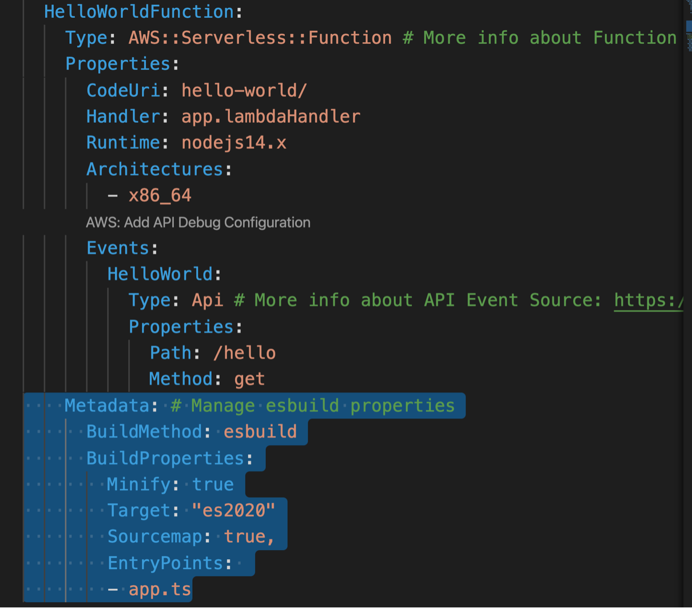Viewport: 692px width, 609px height.
Task: Click the esbuild BuildMethod value
Action: pos(260,431)
